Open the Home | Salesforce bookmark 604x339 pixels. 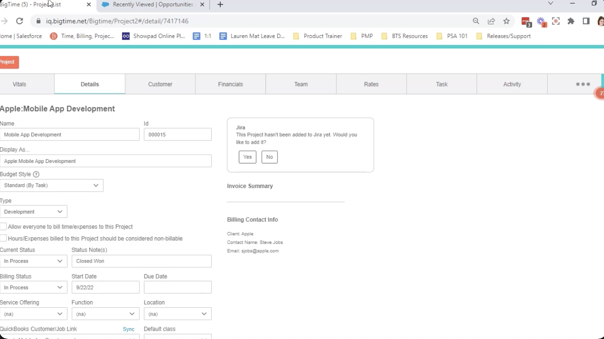[x=21, y=36]
